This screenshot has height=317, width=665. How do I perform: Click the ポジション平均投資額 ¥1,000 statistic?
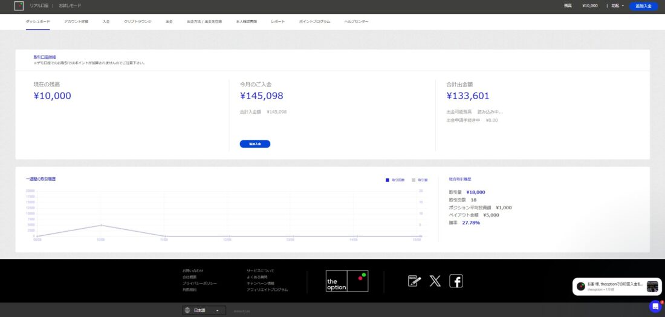click(x=480, y=208)
